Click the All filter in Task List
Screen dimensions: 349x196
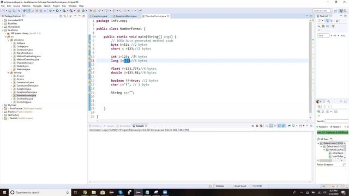335,35
